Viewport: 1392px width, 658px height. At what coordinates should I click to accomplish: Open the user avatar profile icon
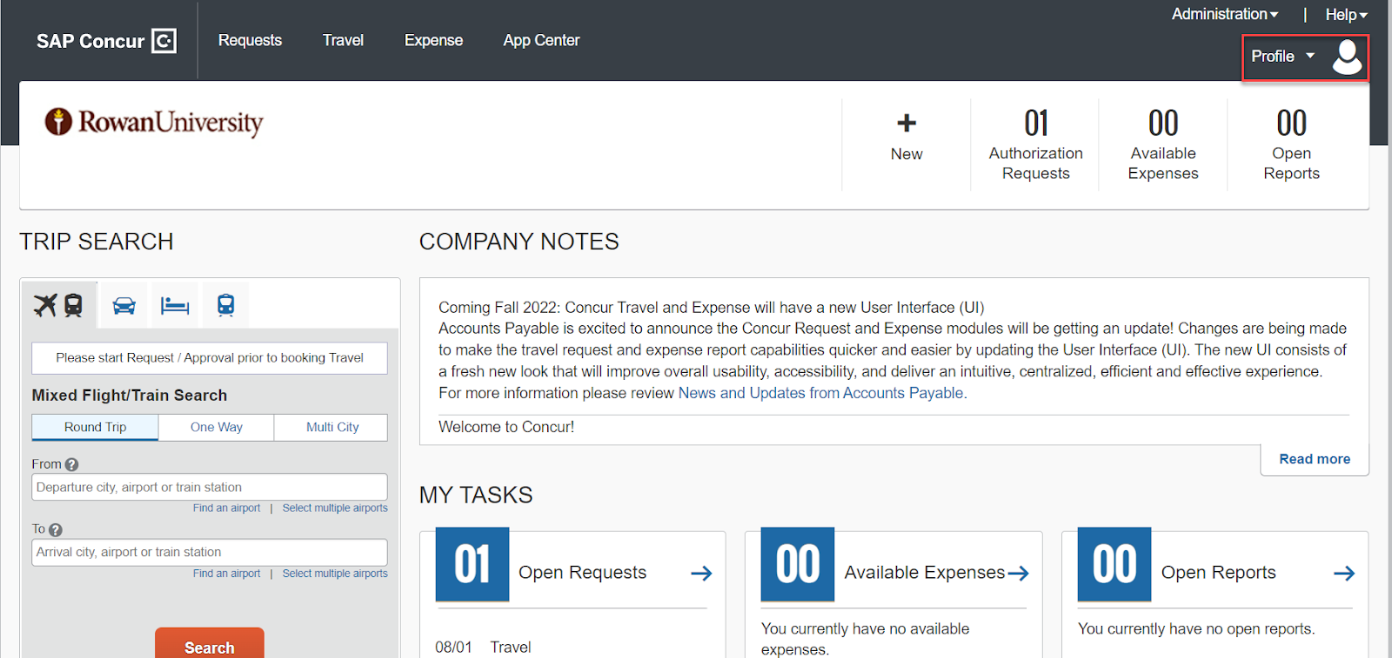click(x=1347, y=56)
